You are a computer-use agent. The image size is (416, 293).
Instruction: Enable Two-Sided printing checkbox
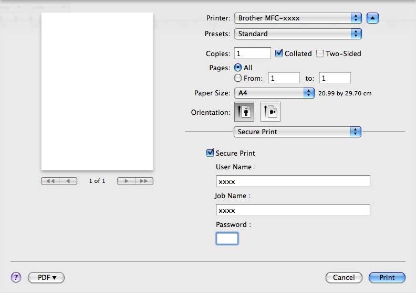click(x=320, y=53)
